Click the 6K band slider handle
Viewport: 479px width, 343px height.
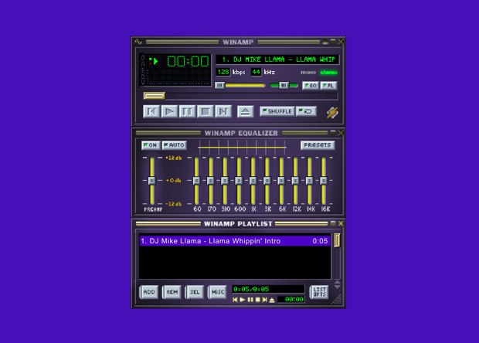(281, 181)
